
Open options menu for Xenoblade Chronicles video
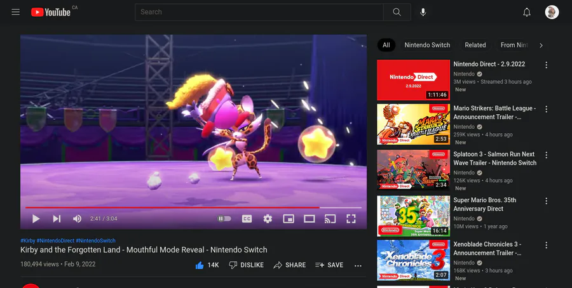546,245
